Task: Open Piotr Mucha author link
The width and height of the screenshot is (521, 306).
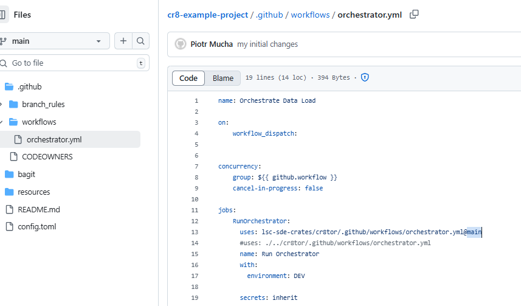Action: [x=212, y=44]
